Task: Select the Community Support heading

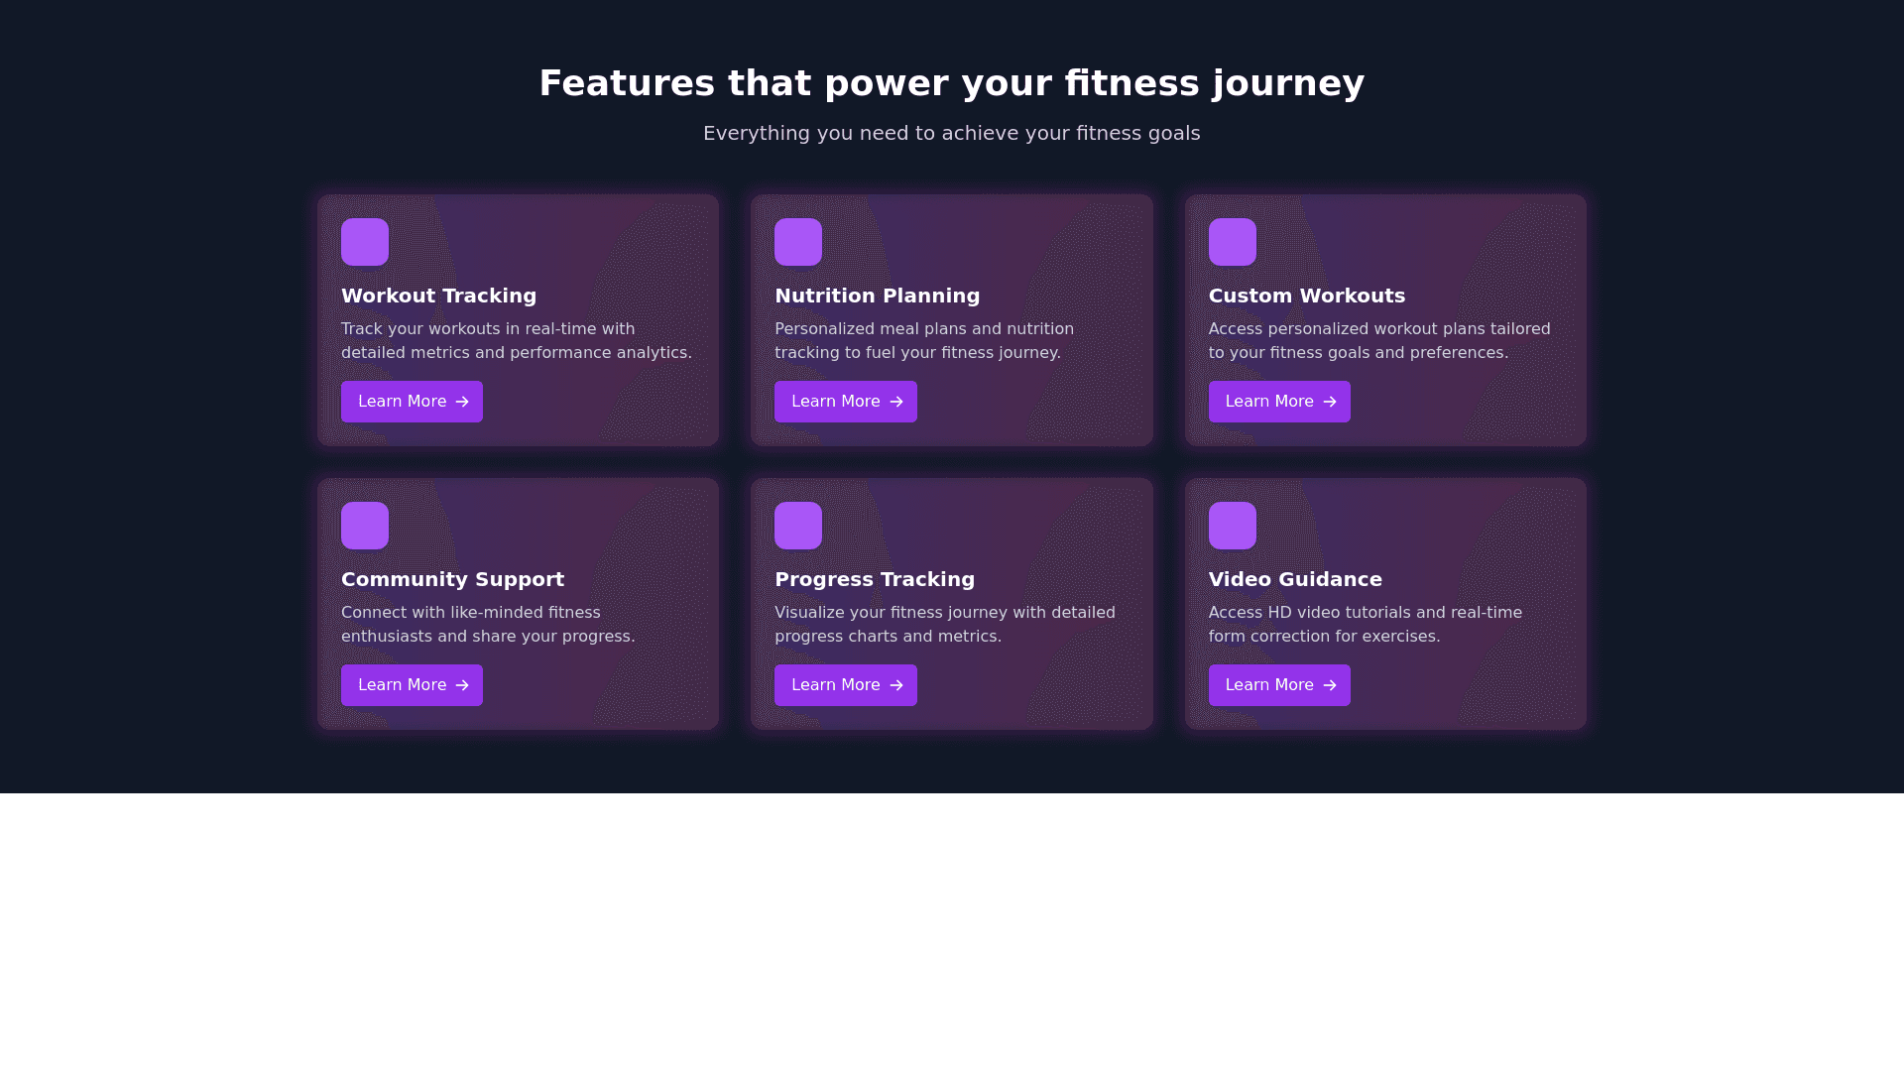Action: point(452,579)
